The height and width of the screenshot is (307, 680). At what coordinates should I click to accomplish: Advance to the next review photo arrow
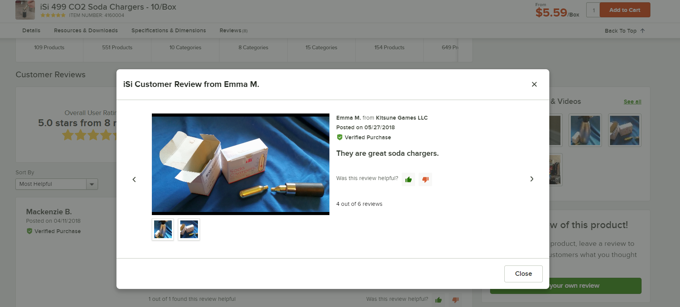(x=532, y=179)
